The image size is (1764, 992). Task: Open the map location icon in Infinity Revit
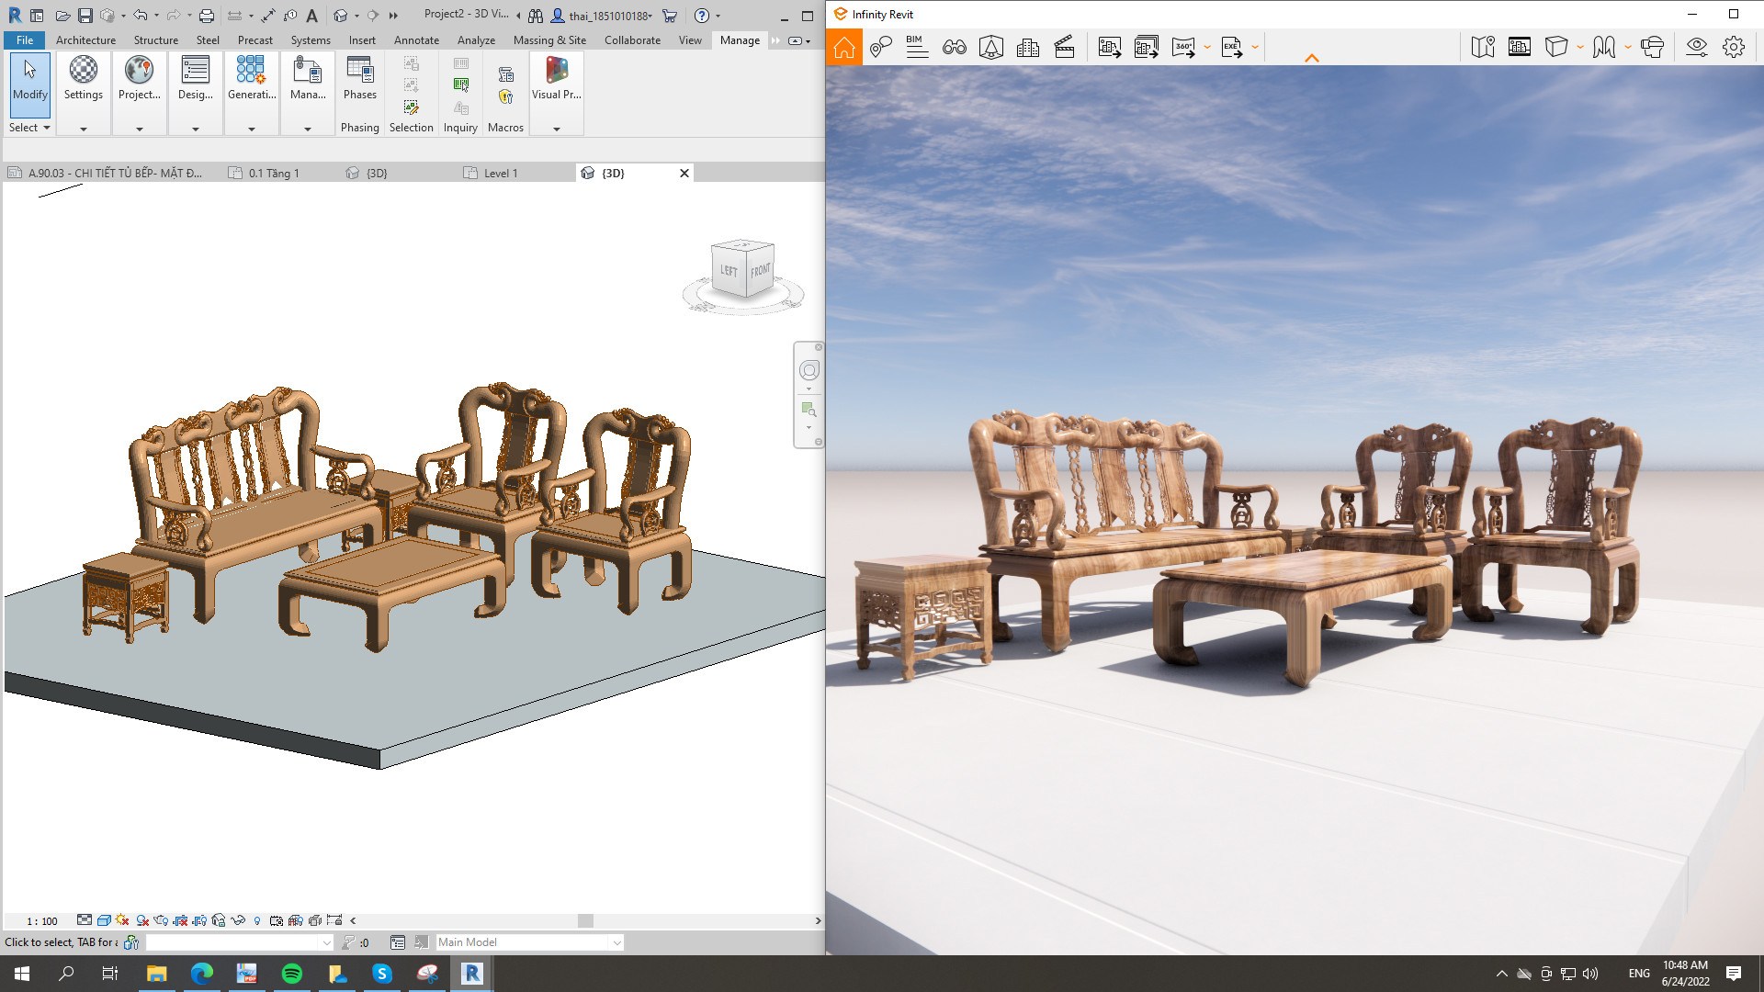(x=1483, y=48)
